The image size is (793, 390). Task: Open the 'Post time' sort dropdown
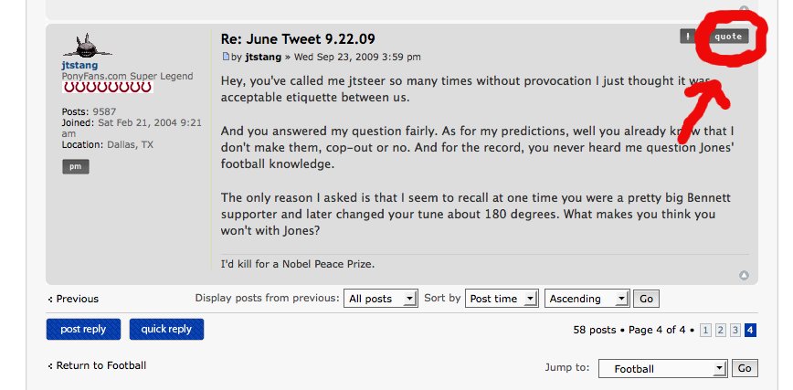pos(502,299)
